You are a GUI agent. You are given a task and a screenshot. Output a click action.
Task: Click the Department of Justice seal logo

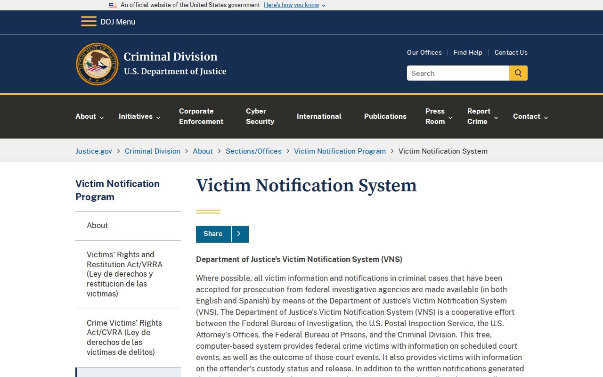pyautogui.click(x=98, y=64)
